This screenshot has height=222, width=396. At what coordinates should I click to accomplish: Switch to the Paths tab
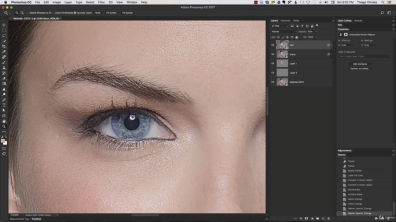[x=296, y=20]
